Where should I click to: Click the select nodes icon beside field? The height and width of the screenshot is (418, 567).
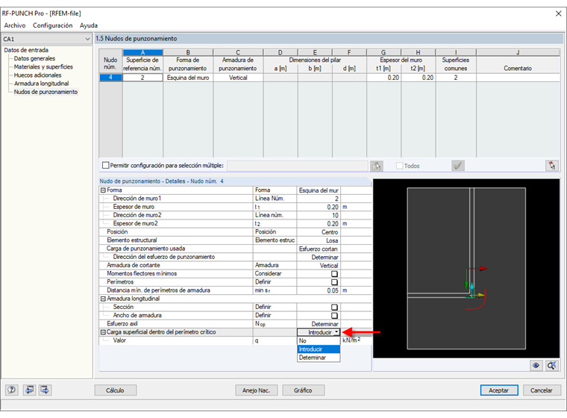377,166
